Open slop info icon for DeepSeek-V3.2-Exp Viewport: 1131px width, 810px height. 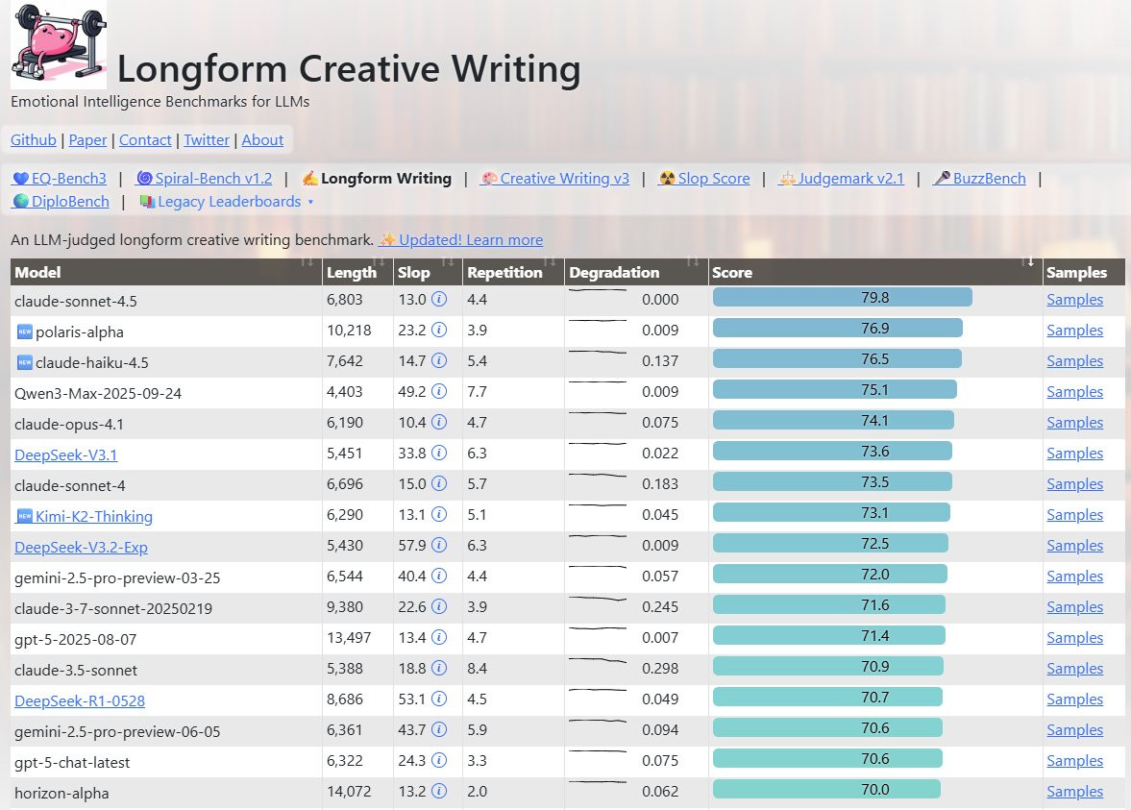439,546
